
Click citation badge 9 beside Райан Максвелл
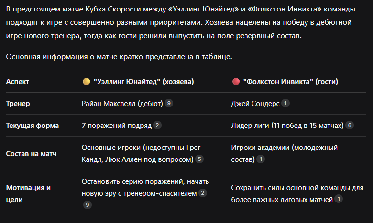169,103
